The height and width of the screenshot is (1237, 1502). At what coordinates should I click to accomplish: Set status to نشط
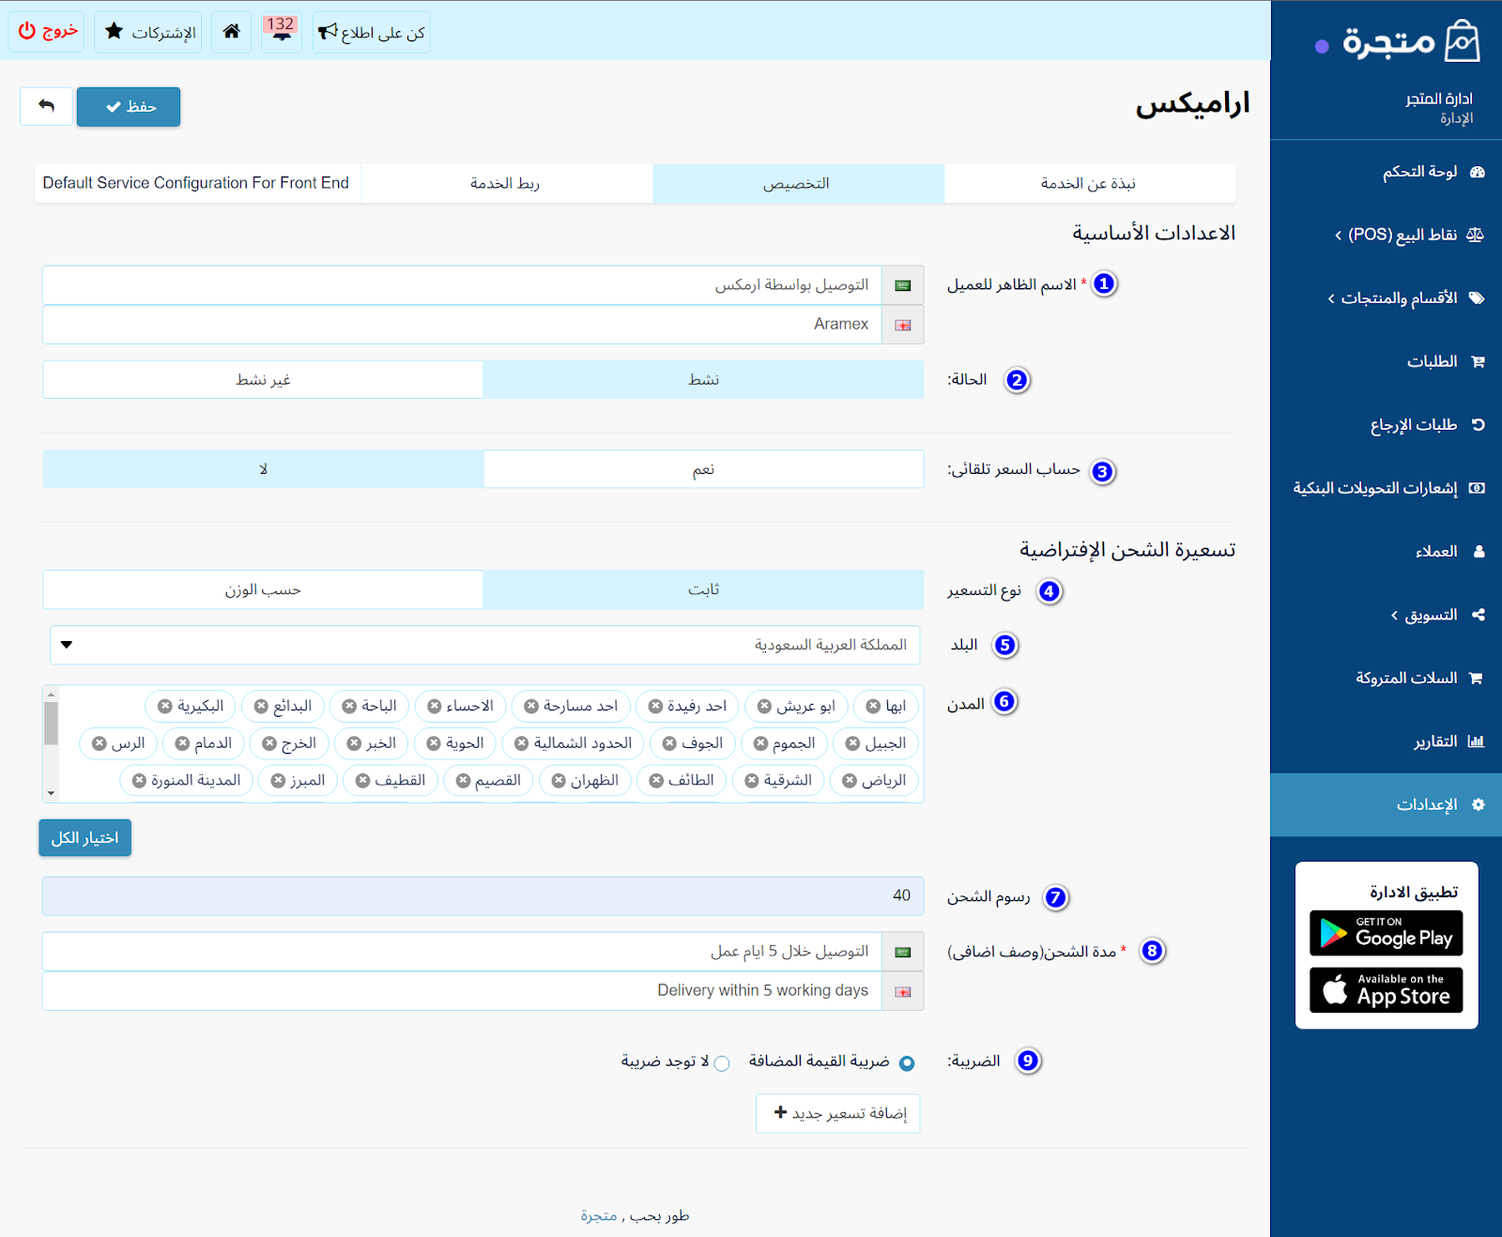point(704,379)
